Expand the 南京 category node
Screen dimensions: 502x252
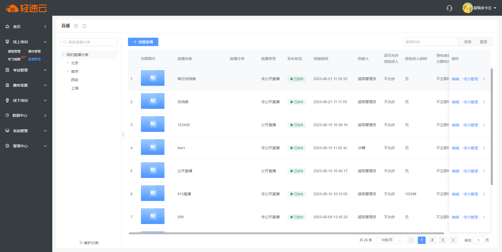pos(68,71)
